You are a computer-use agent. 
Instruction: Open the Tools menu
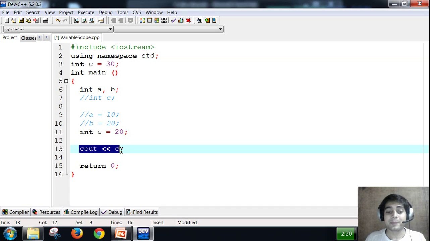[123, 12]
